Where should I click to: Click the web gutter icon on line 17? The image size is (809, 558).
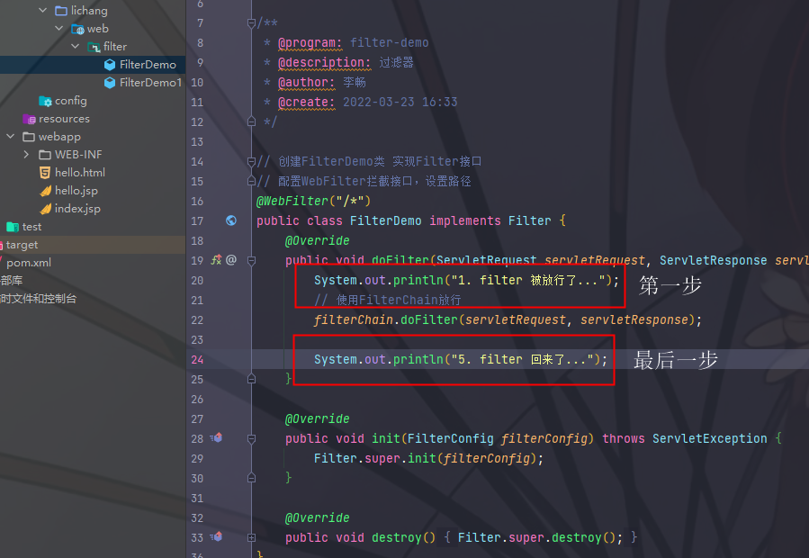tap(231, 220)
